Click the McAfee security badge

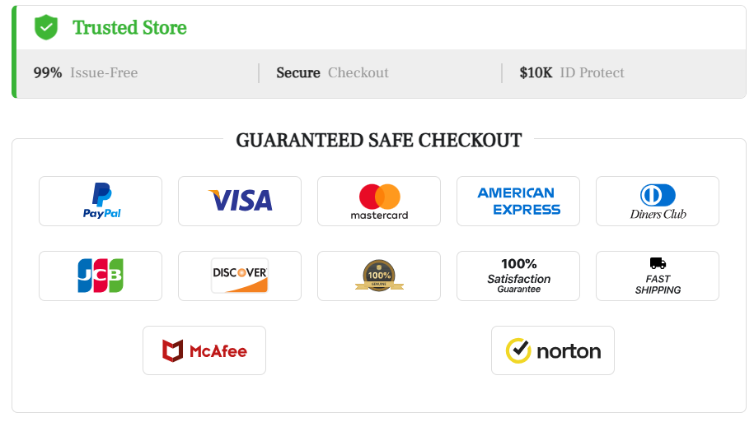pos(204,350)
